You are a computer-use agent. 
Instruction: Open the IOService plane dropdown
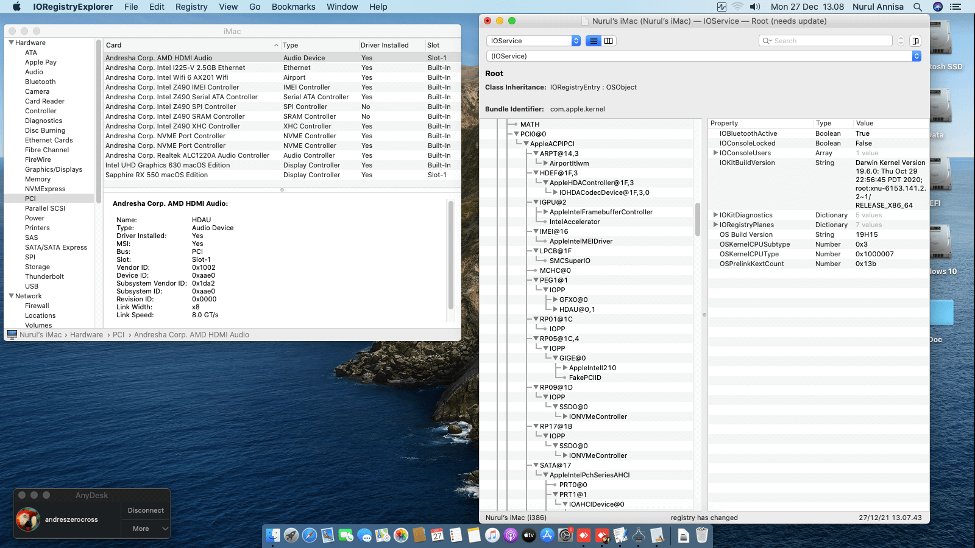533,41
